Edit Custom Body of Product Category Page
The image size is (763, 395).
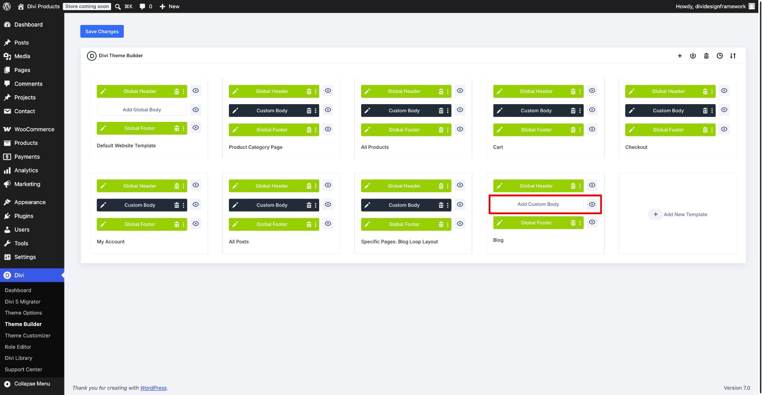coord(235,110)
